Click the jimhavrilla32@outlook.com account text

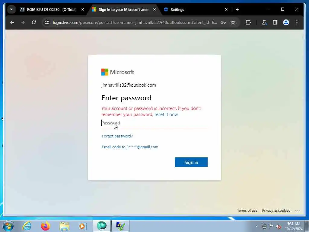click(129, 85)
